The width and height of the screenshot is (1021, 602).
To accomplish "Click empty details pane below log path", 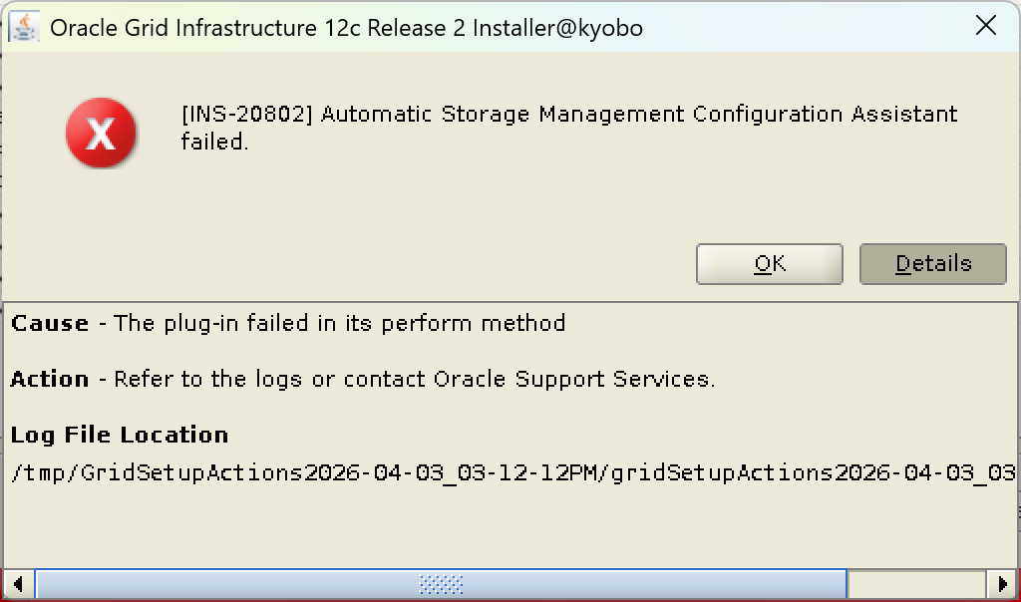I will point(499,526).
